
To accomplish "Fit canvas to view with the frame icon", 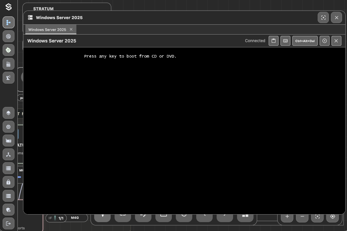I will (x=318, y=217).
